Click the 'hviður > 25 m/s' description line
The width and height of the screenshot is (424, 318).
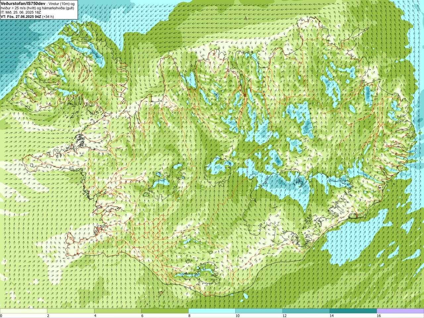coord(37,8)
